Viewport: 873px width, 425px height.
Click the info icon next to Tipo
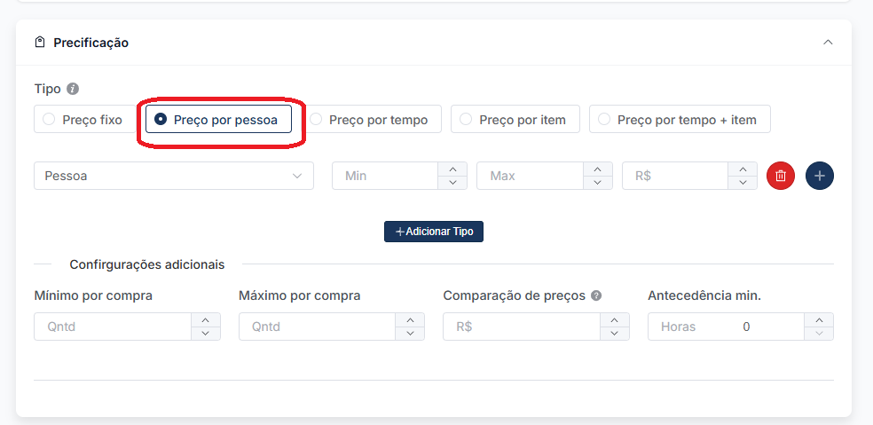click(x=73, y=89)
